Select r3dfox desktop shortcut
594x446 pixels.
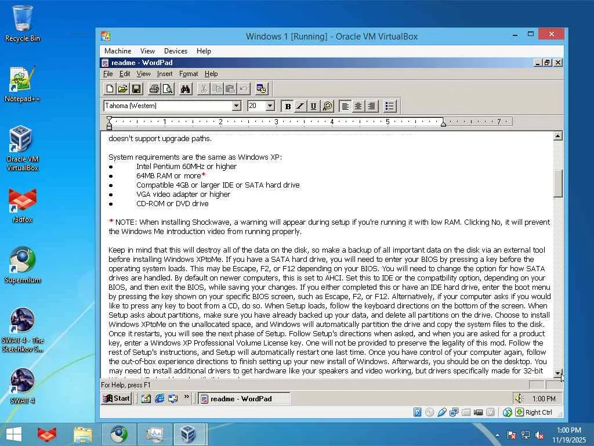pos(22,205)
